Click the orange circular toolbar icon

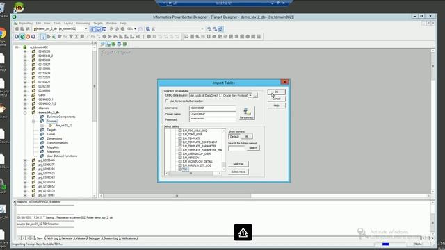[x=28, y=37]
